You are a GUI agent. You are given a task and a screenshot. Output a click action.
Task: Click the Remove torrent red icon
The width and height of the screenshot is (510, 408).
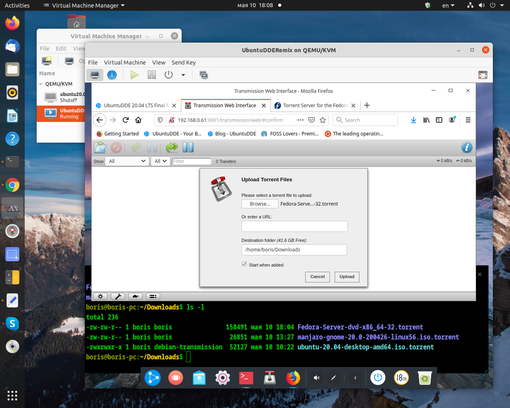[116, 147]
